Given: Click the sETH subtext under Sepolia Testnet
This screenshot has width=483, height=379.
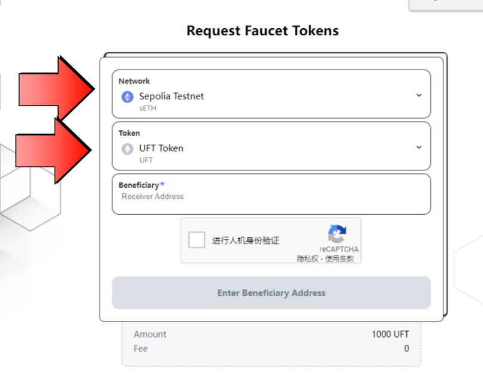Looking at the screenshot, I should 146,108.
